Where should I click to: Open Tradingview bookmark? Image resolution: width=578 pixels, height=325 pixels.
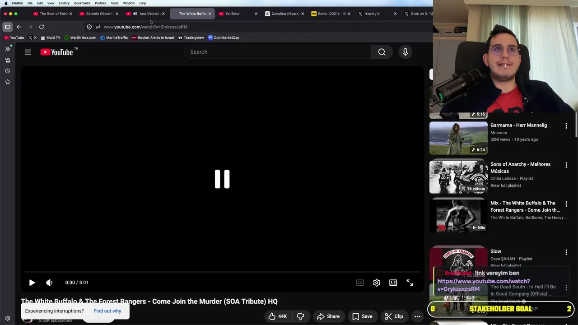(191, 38)
